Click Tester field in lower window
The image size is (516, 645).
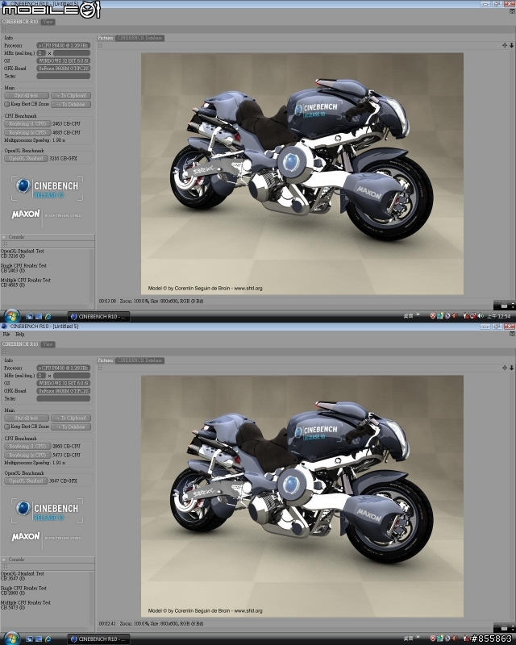click(64, 398)
